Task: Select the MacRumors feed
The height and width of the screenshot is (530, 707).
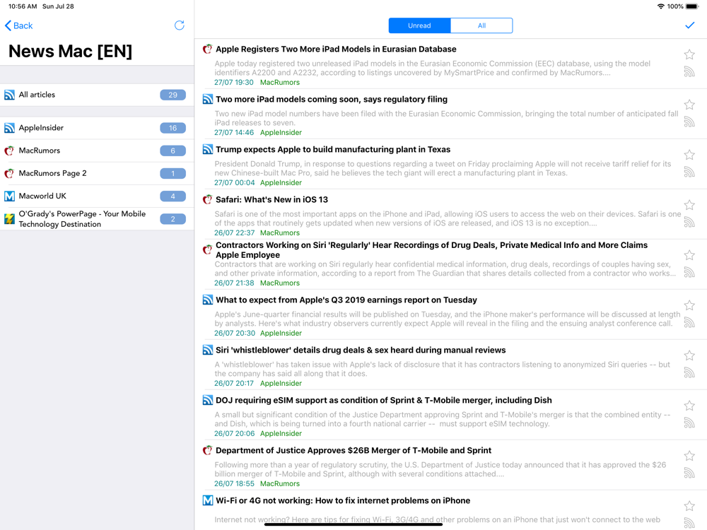Action: (x=97, y=151)
